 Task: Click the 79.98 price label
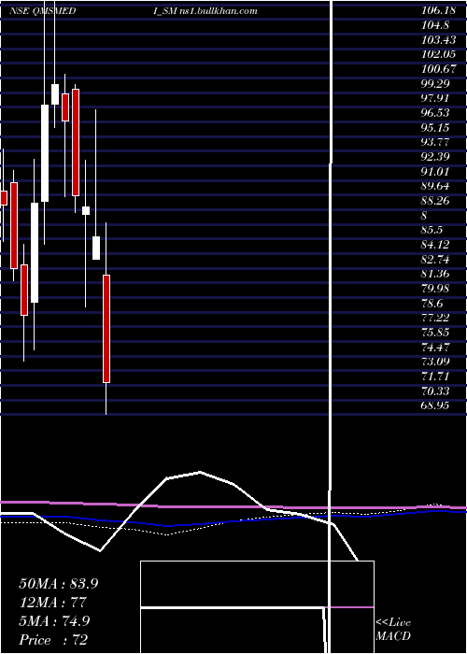click(x=435, y=288)
